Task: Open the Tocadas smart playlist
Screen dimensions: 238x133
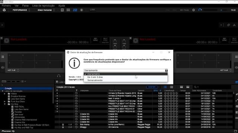Action: [x=18, y=112]
